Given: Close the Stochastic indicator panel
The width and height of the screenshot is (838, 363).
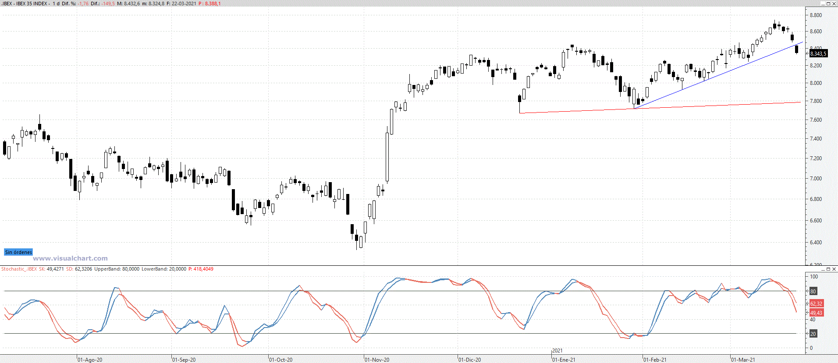Looking at the screenshot, I should click(834, 269).
